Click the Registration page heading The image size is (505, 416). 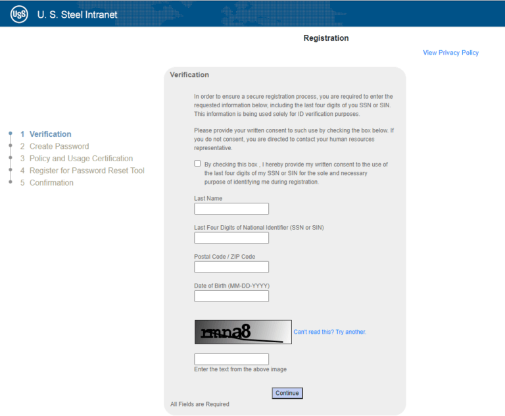point(325,38)
